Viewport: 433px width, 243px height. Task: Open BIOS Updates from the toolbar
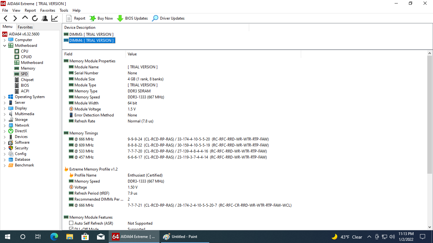[x=132, y=18]
